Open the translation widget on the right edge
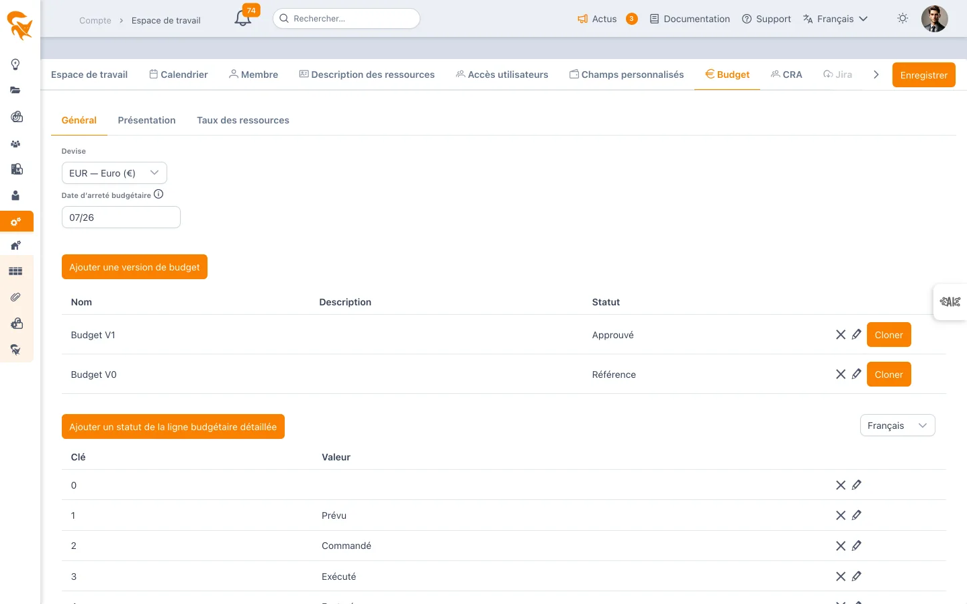 (950, 301)
